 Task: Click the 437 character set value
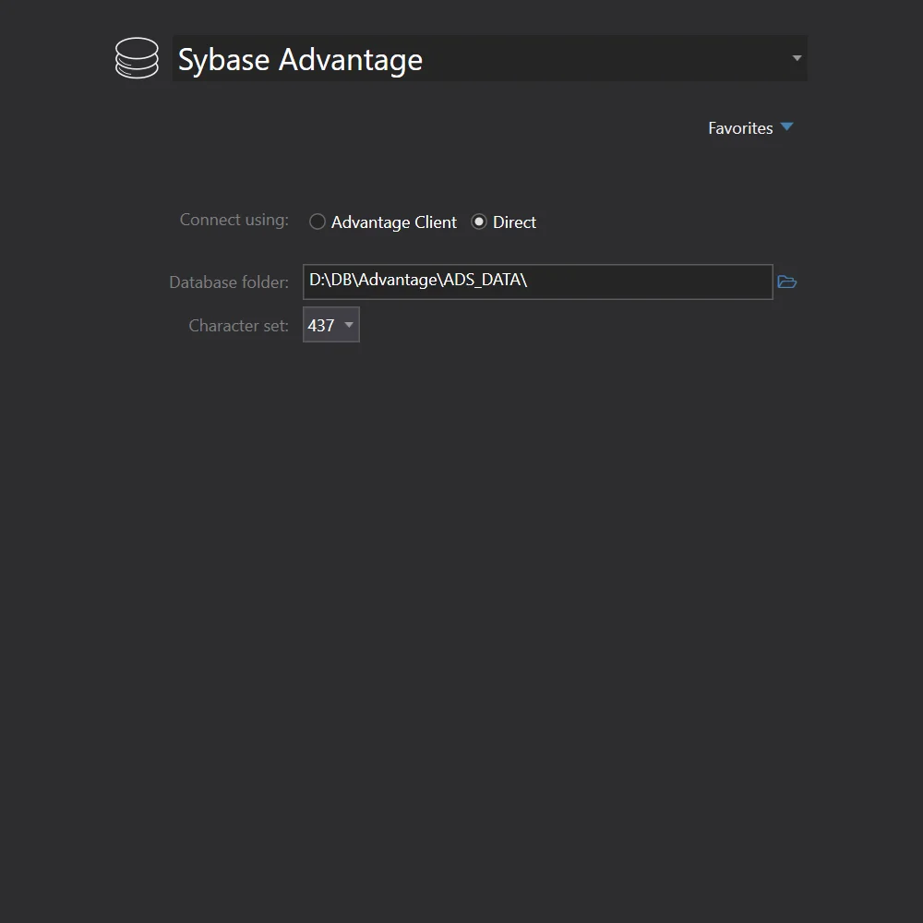(320, 325)
